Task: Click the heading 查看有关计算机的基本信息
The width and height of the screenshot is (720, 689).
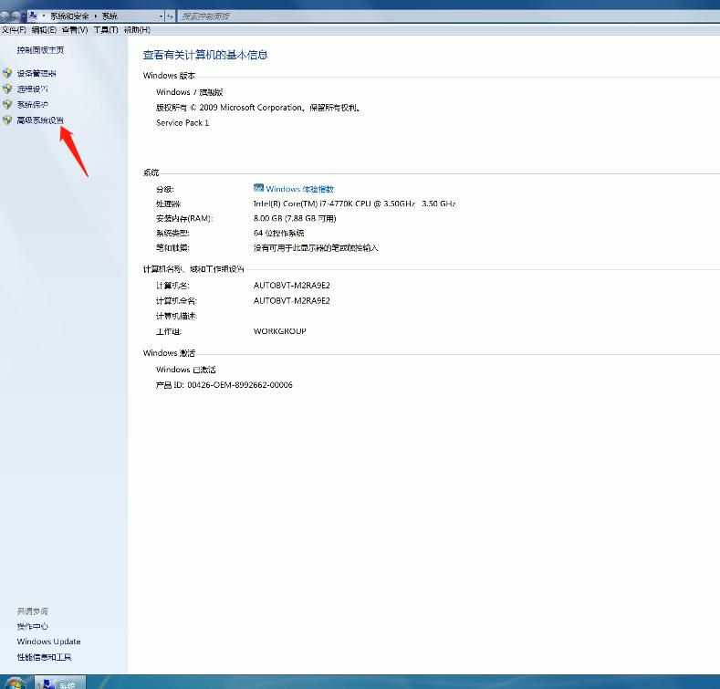Action: (x=205, y=55)
